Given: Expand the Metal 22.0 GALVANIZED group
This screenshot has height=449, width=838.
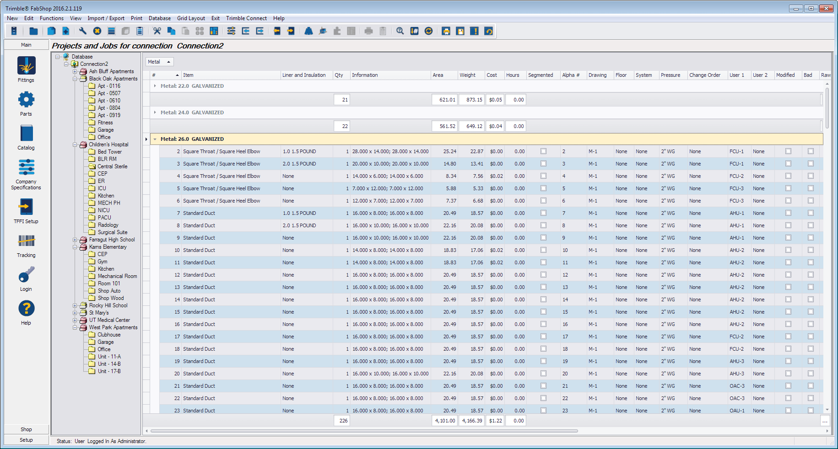Looking at the screenshot, I should point(155,86).
